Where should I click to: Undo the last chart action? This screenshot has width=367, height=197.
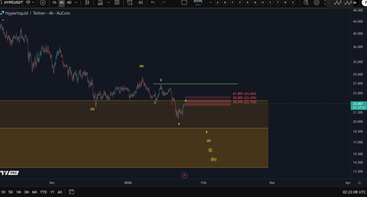153,3
